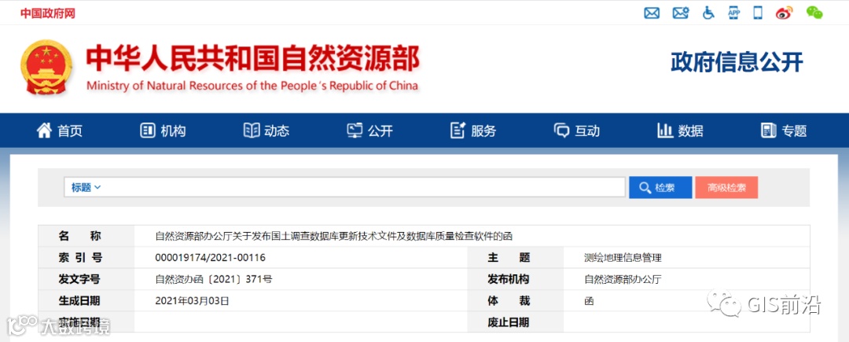Click the 名称 row label
849x342 pixels.
(79, 236)
